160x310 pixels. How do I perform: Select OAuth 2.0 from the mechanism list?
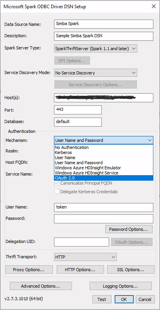click(103, 178)
